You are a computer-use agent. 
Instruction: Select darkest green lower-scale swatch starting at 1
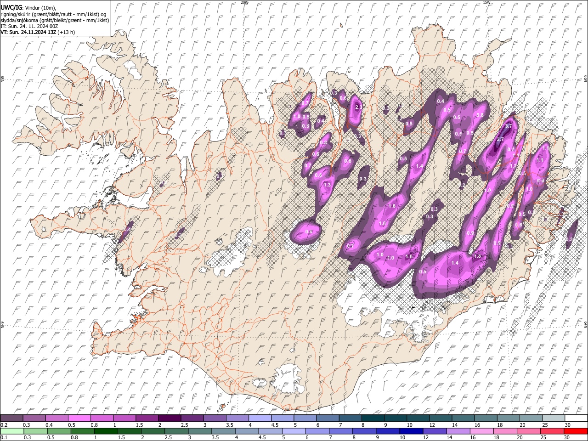point(106,431)
